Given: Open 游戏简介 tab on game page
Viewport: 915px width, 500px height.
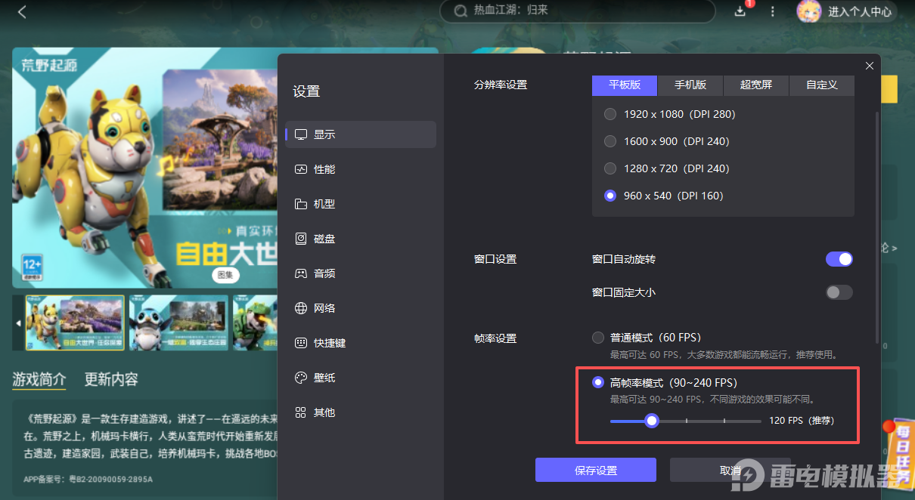Looking at the screenshot, I should pyautogui.click(x=39, y=379).
